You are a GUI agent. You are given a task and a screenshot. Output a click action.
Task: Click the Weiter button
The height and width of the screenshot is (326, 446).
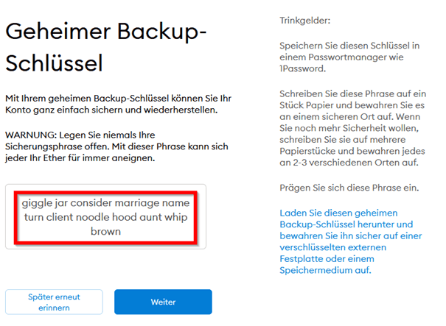pyautogui.click(x=163, y=302)
